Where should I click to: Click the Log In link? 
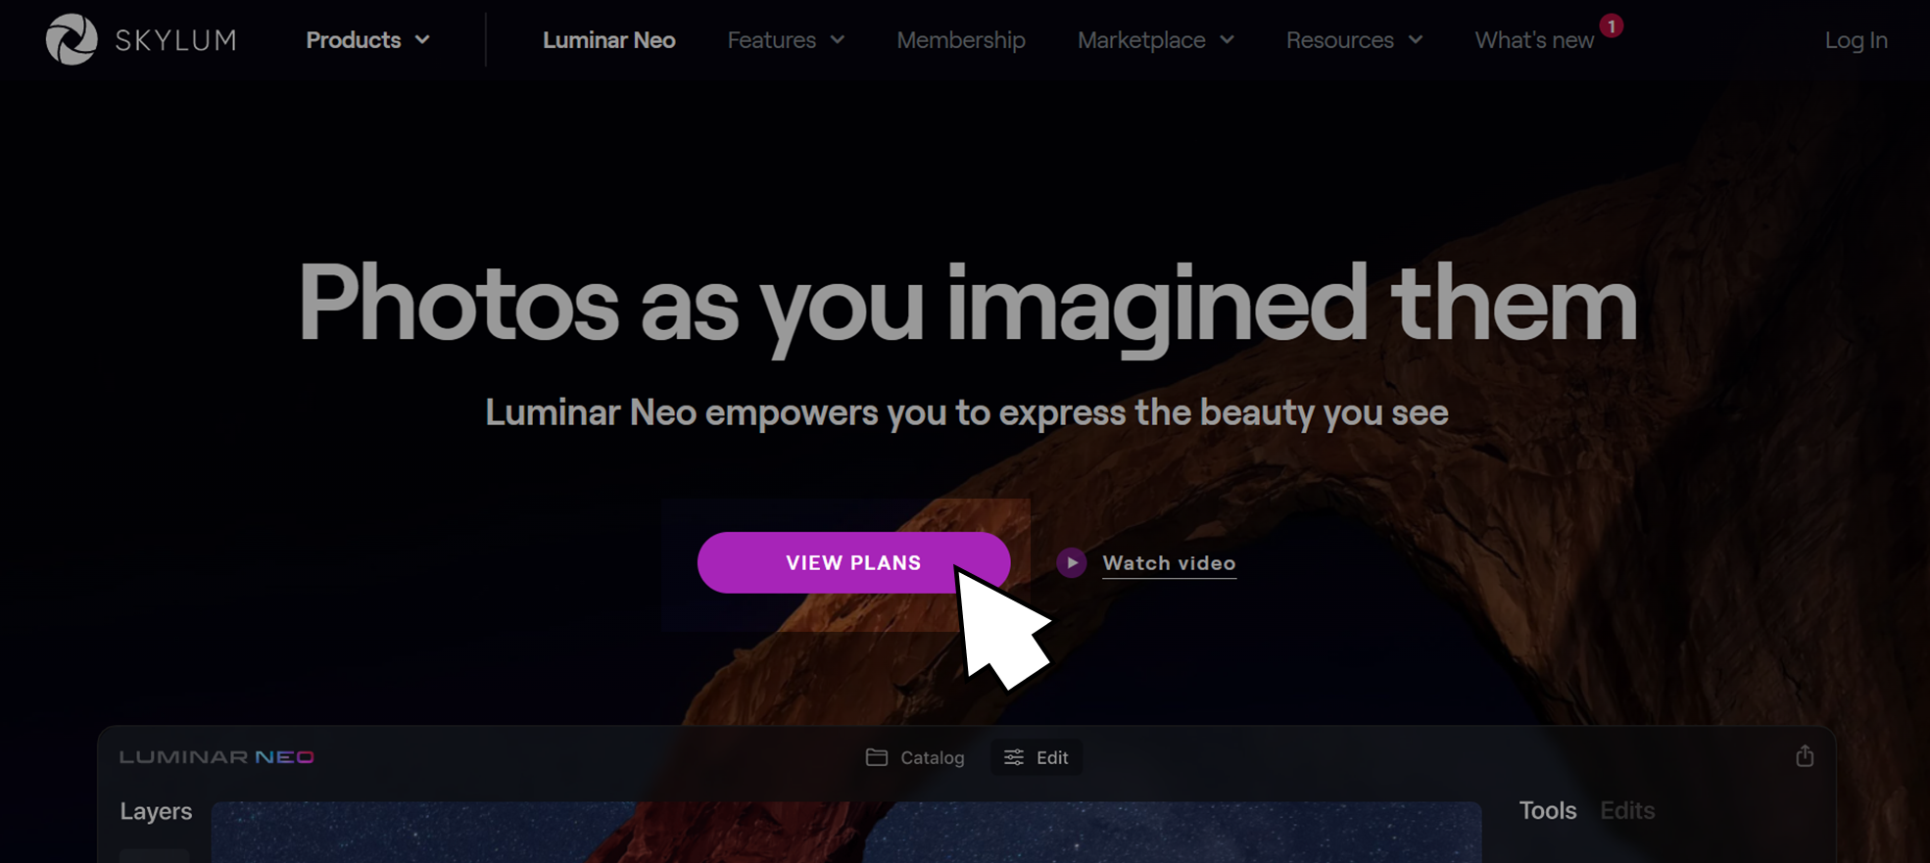pos(1856,40)
